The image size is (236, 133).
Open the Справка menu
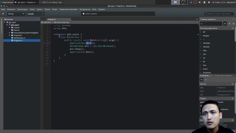pos(101,9)
